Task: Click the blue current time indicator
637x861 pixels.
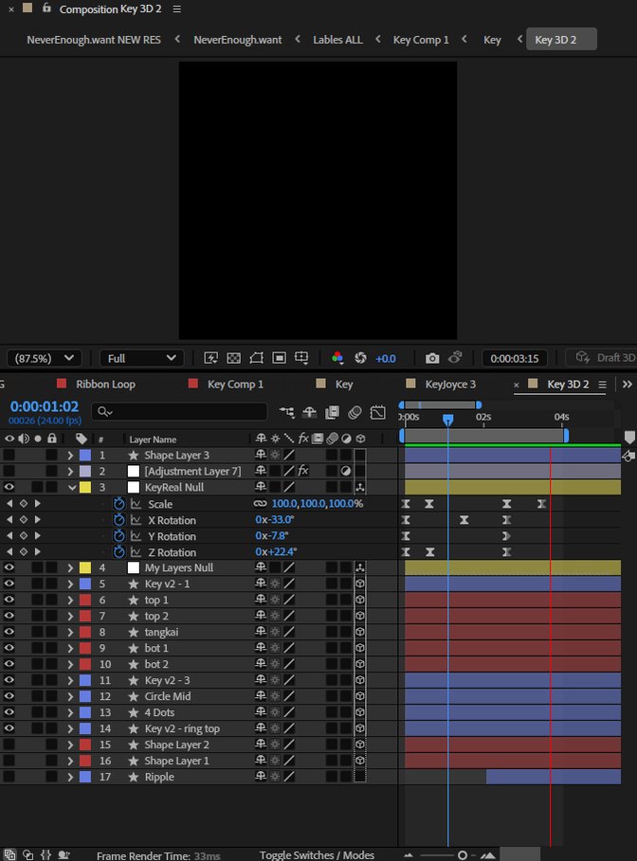Action: pyautogui.click(x=448, y=420)
